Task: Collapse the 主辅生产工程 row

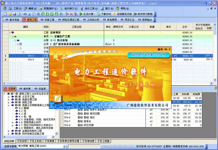Action: coord(13,37)
